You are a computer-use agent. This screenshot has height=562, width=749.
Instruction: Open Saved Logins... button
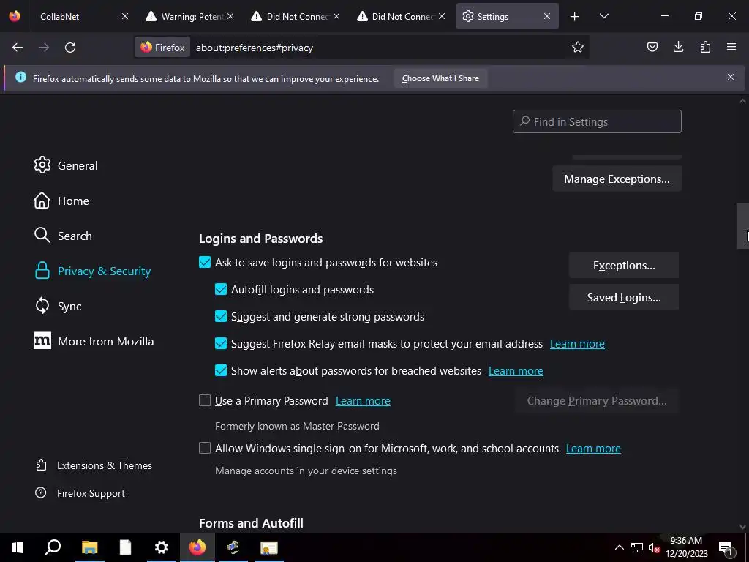tap(624, 297)
